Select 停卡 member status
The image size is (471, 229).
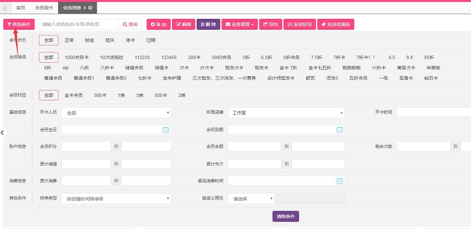(x=130, y=40)
